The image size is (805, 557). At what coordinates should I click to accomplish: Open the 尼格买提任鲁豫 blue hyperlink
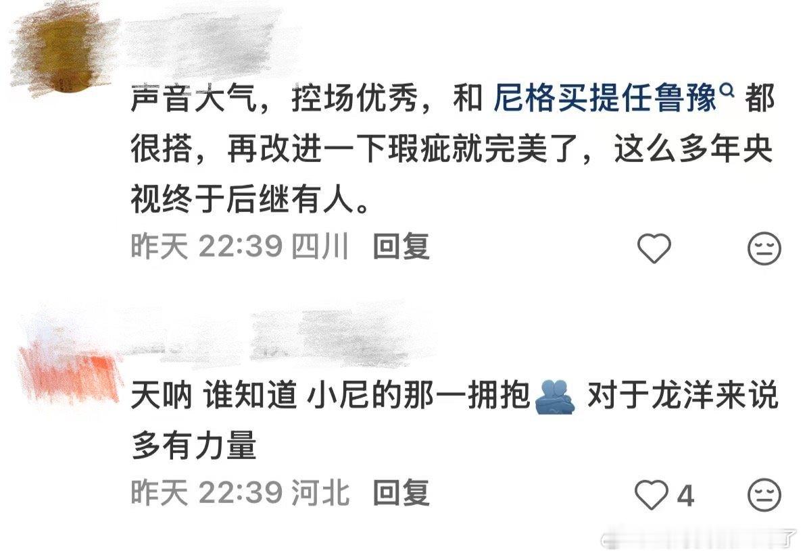(x=605, y=98)
